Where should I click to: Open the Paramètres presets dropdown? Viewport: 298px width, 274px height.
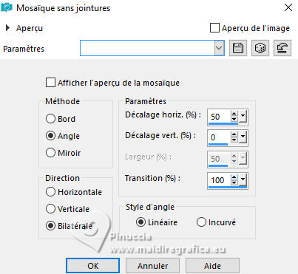pyautogui.click(x=219, y=48)
